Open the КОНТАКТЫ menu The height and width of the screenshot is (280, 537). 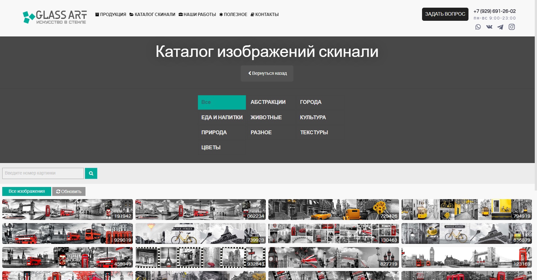tap(264, 14)
